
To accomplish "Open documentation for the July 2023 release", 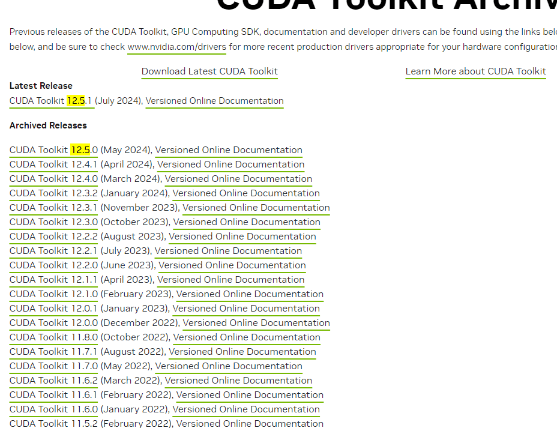I will pyautogui.click(x=229, y=251).
